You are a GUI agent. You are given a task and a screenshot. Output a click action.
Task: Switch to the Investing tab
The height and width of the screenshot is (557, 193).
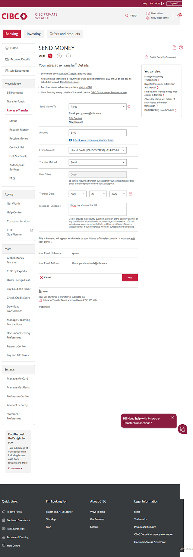coord(34,34)
